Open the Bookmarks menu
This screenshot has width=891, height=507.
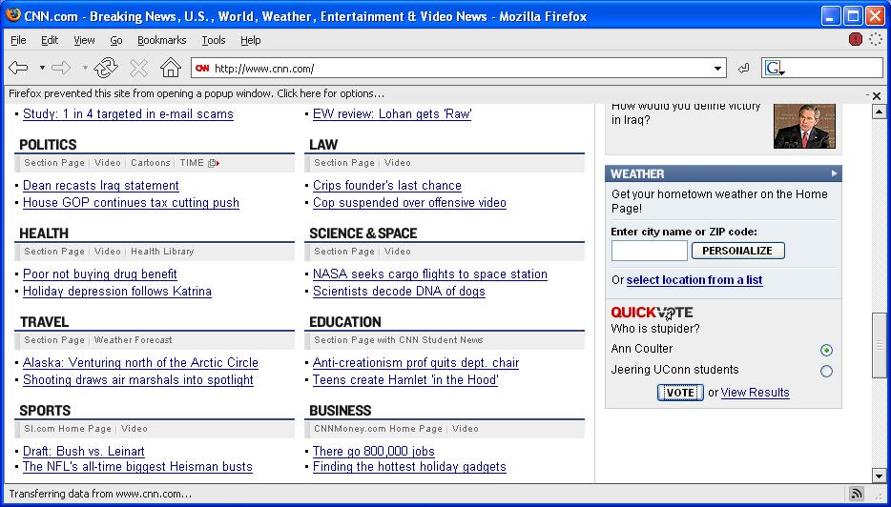click(x=161, y=40)
